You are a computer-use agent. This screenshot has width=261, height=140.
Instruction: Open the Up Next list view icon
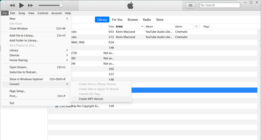190,5
